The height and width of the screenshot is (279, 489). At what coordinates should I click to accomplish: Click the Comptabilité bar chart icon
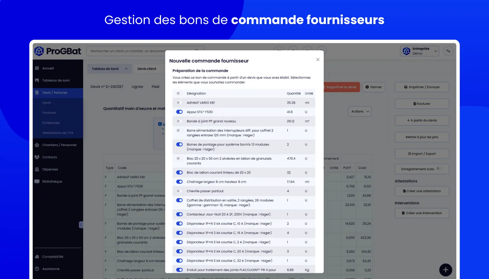37,257
